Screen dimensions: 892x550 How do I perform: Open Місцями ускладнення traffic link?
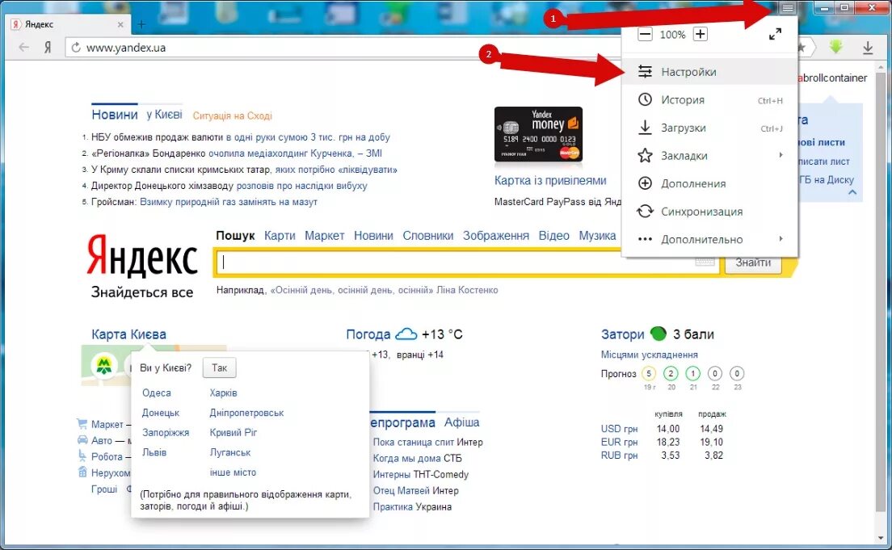click(649, 355)
